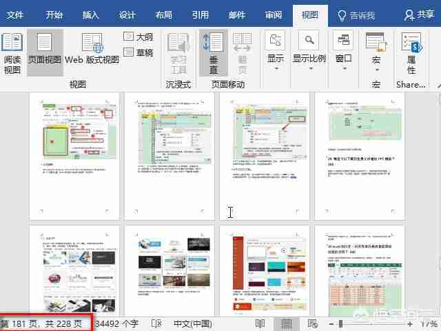Click zoom in plus button
Screen dimensions: 441x331
click(x=410, y=324)
